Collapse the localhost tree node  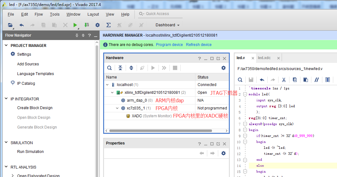[107, 85]
